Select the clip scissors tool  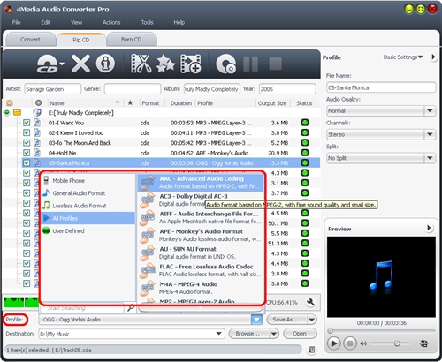pyautogui.click(x=141, y=64)
